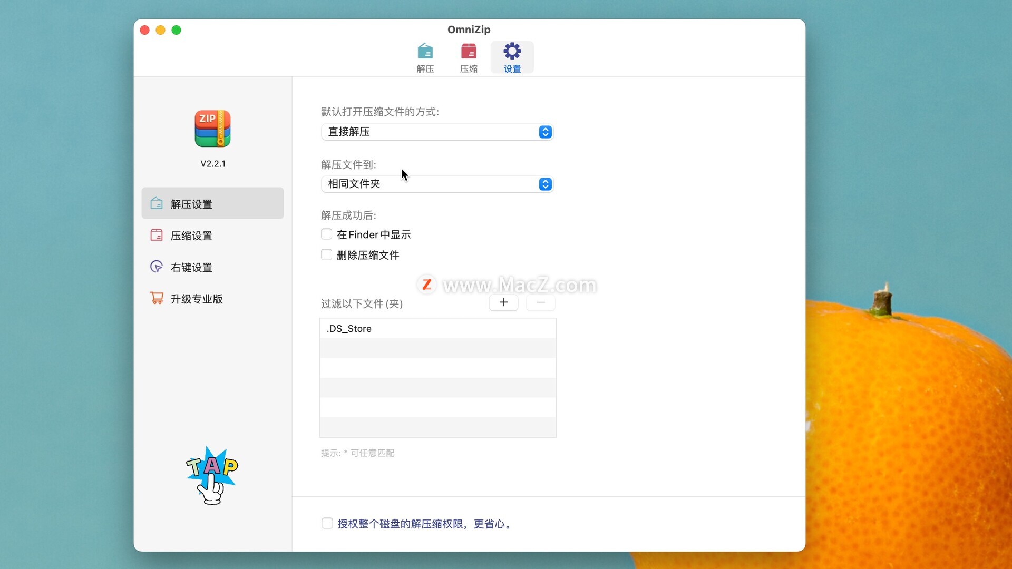Open 升级专业版 upgrade page

coord(212,298)
